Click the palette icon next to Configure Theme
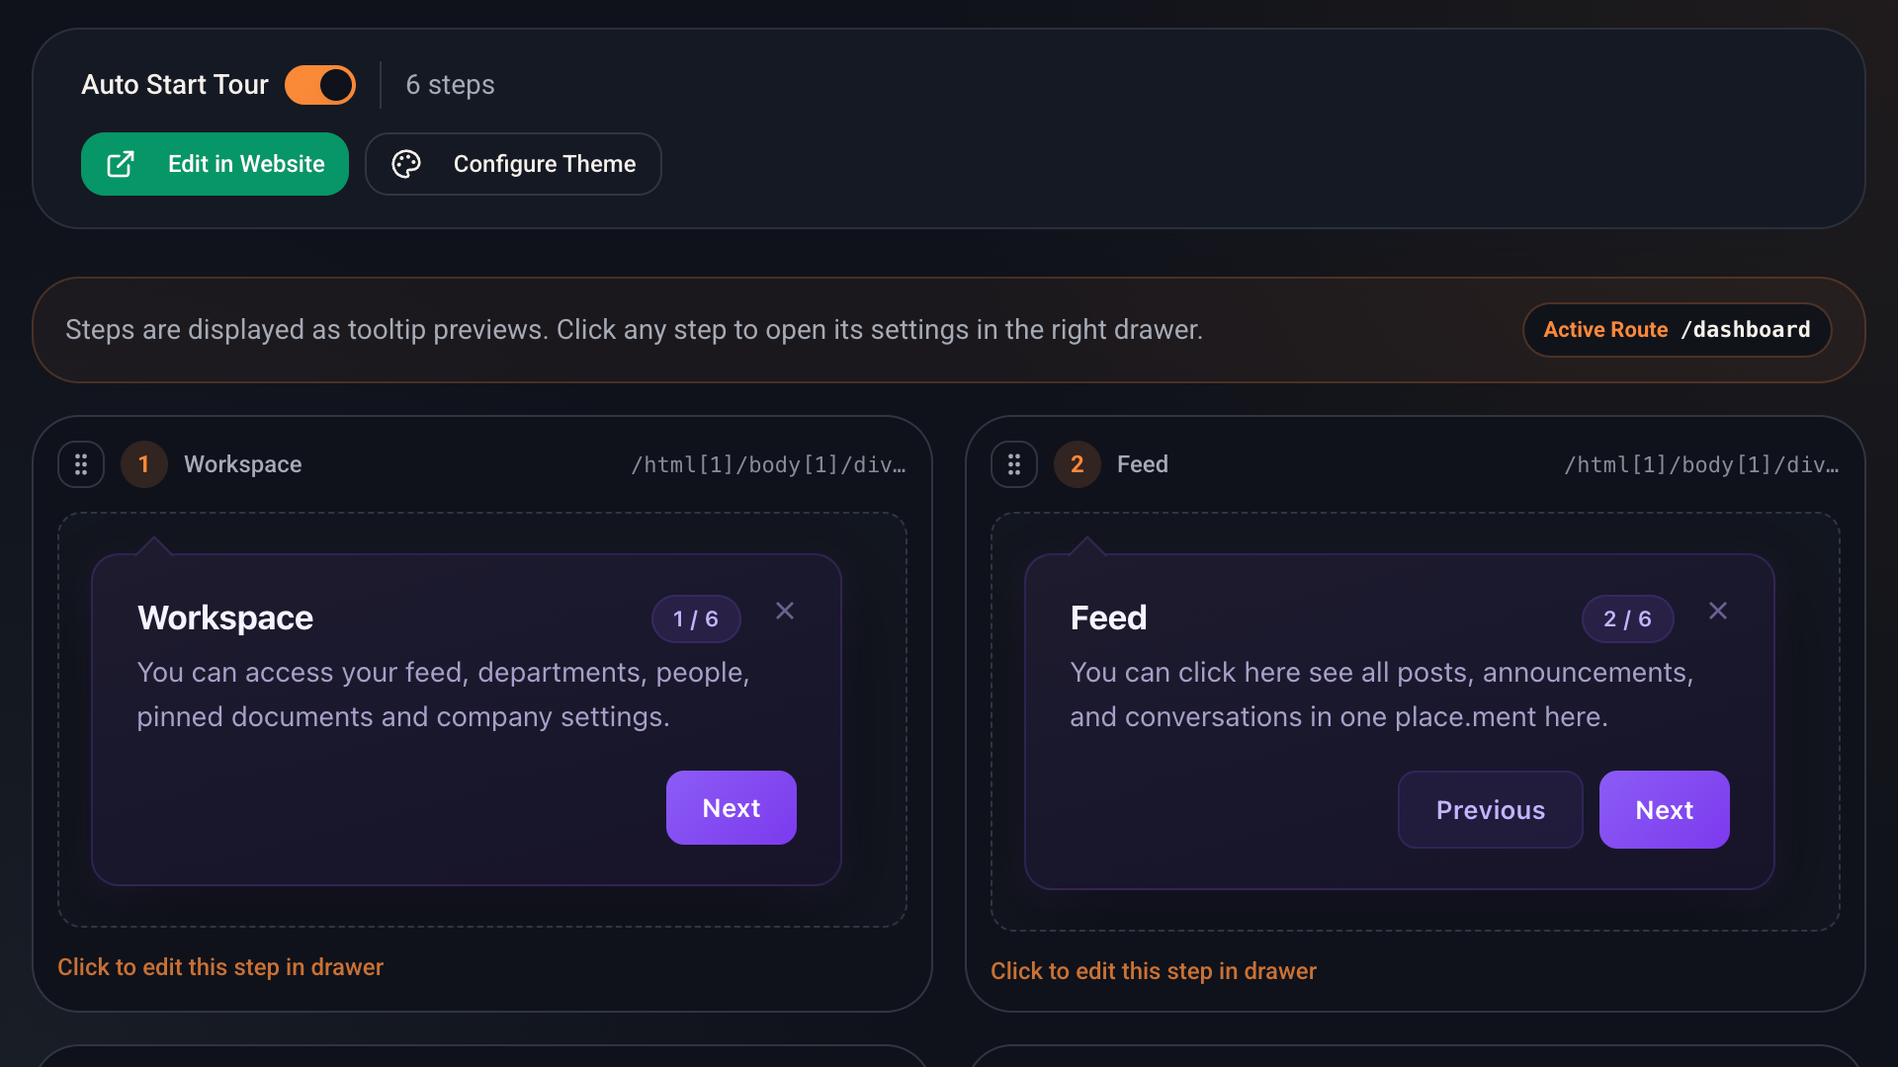 406,164
